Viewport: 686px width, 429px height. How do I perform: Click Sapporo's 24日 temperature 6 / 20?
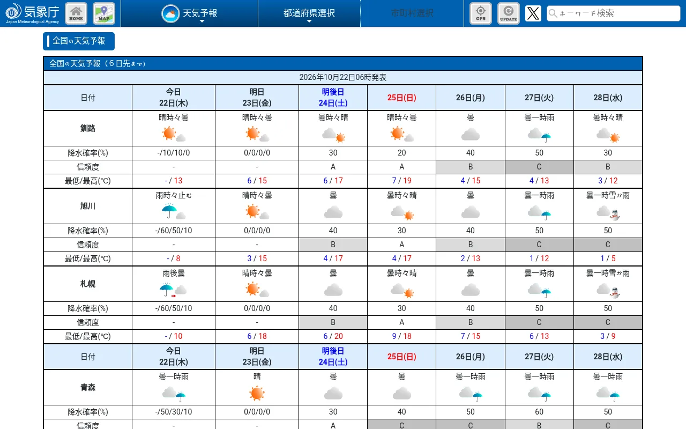click(333, 336)
